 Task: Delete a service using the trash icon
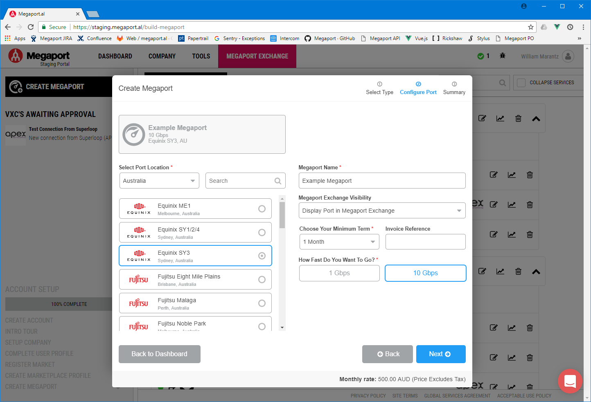[x=518, y=118]
